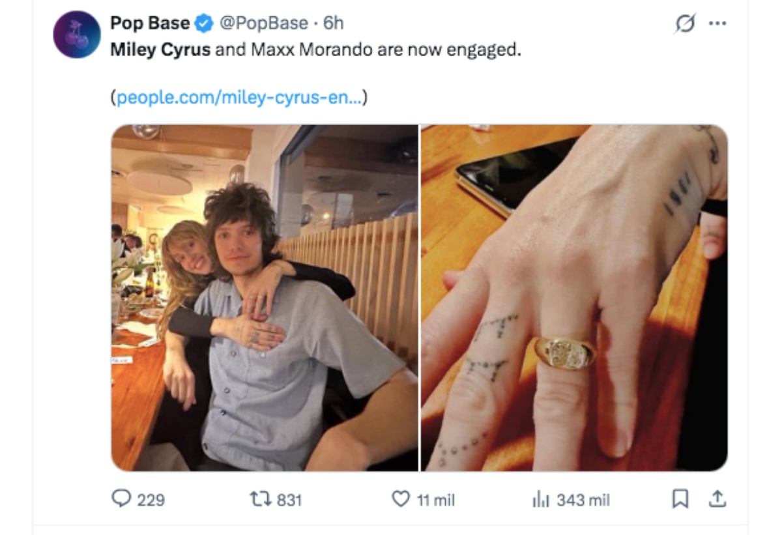View post analytics bar chart icon
782x535 pixels.
pyautogui.click(x=542, y=500)
